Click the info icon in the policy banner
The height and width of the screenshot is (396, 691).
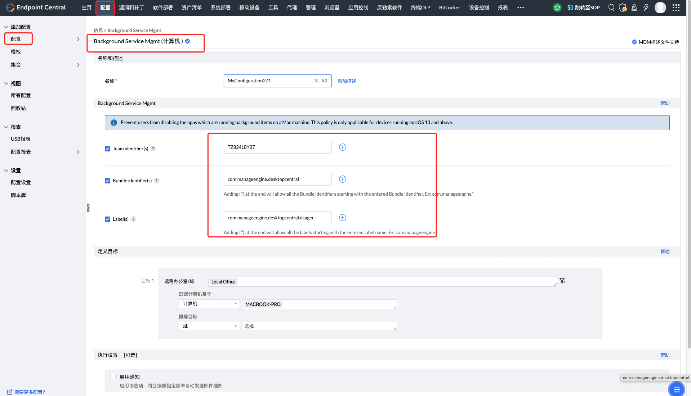click(x=114, y=123)
